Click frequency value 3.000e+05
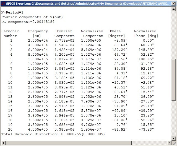This screenshot has width=177, height=146. point(38,106)
